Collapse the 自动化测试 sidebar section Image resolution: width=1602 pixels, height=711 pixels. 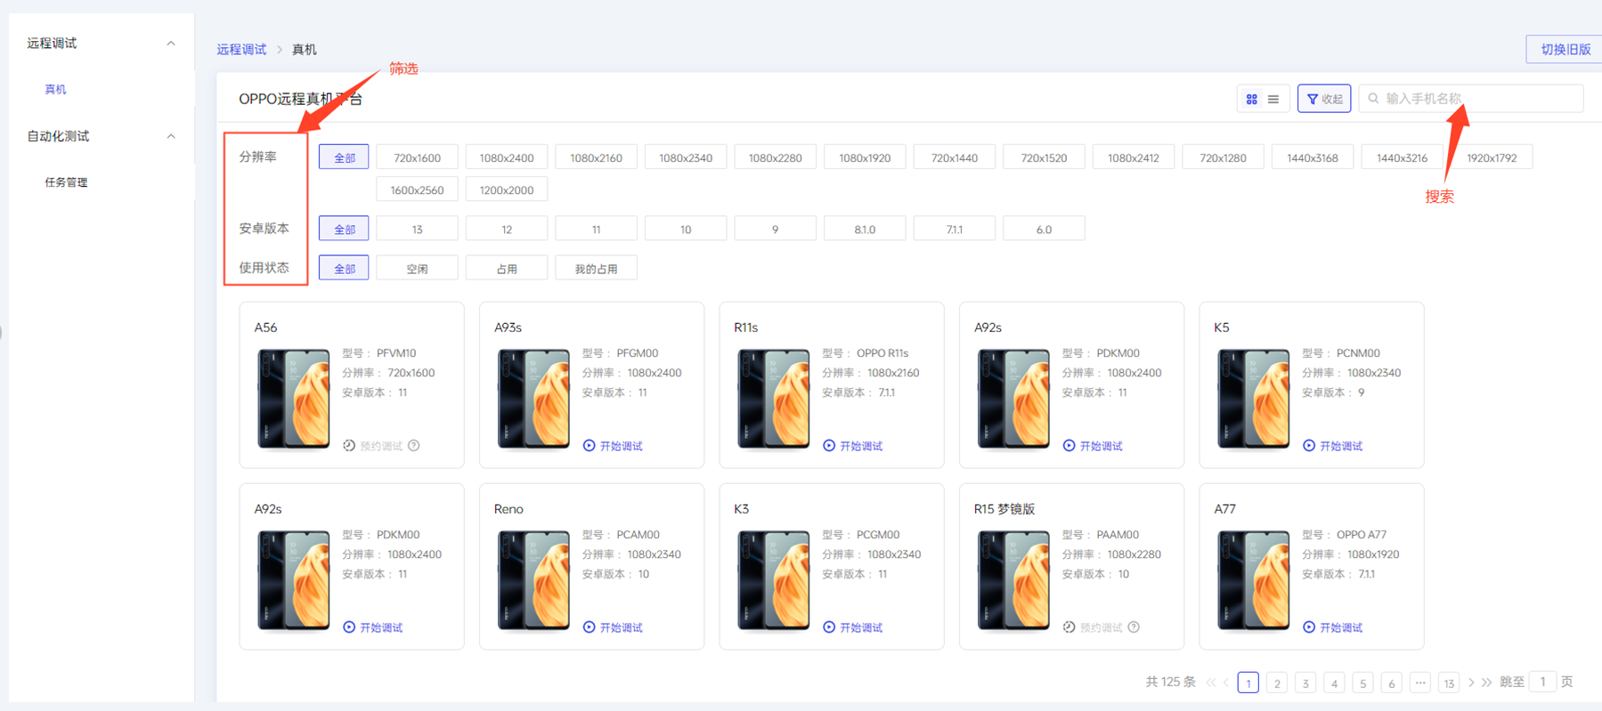coord(171,136)
